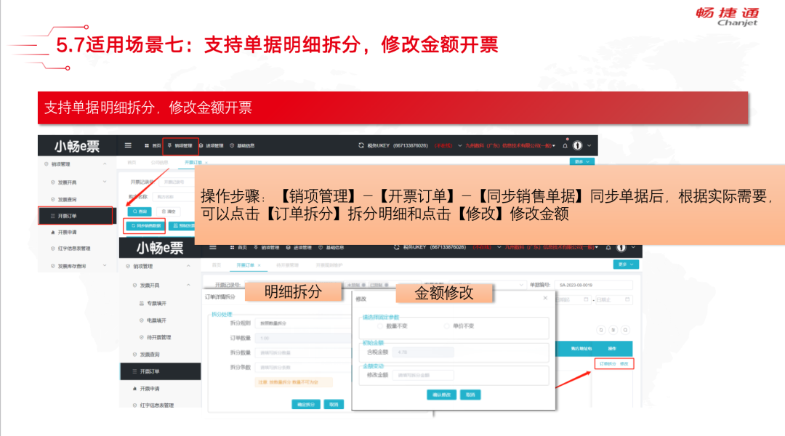Open 进项管理 in the back window top bar
785x436 pixels.
(212, 145)
